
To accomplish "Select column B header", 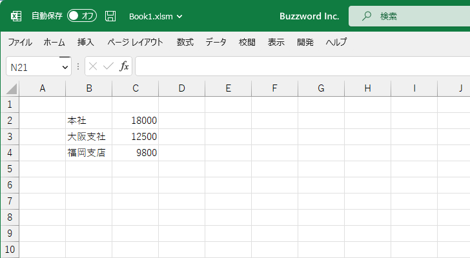I will 89,88.
